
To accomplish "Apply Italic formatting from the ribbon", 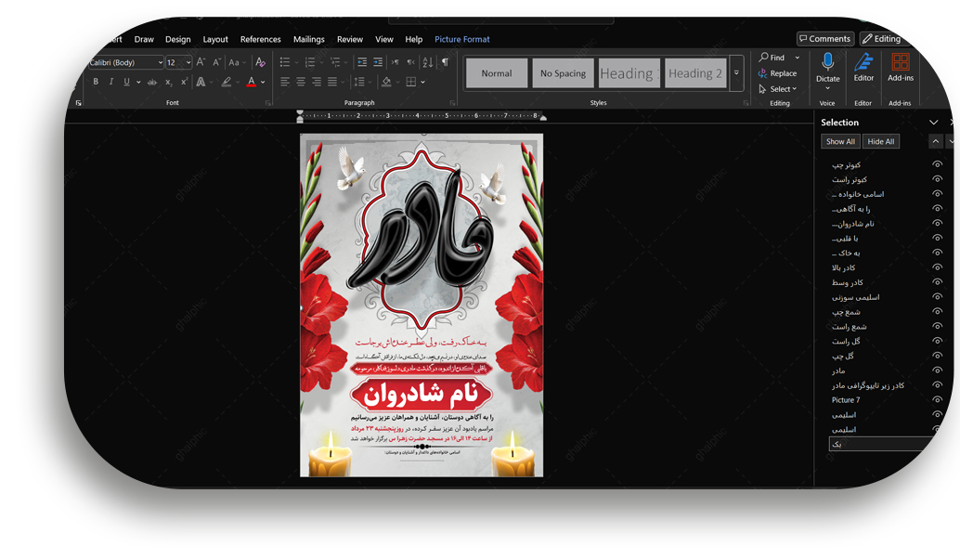I will click(110, 82).
